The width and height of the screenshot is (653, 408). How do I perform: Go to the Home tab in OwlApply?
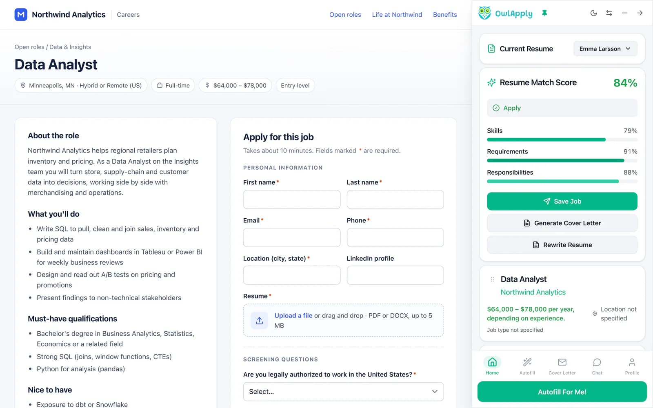click(x=492, y=366)
